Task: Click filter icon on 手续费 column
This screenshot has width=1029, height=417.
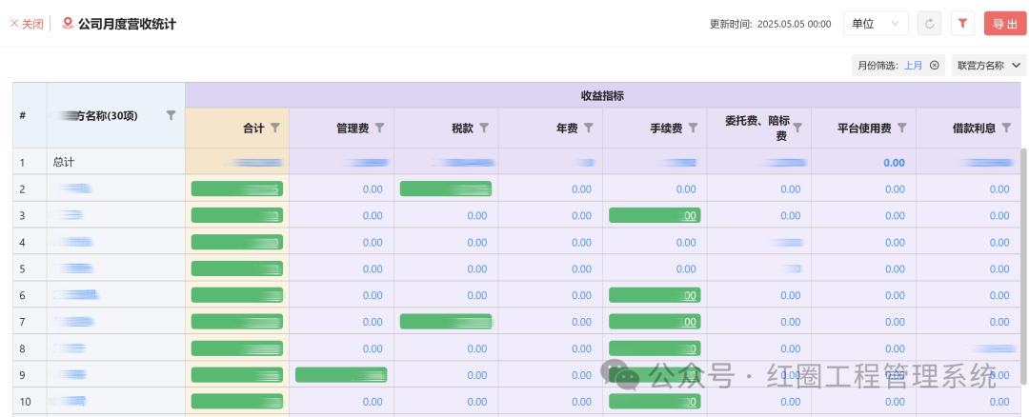Action: pos(693,128)
